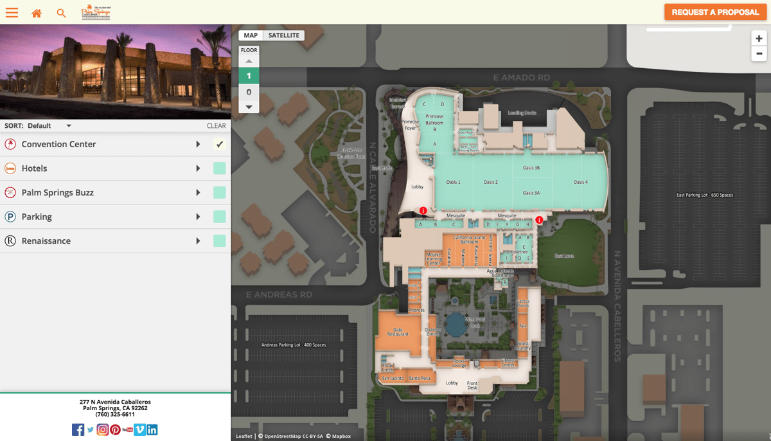Click the Renaissance category icon
Viewport: 771px width, 441px height.
[10, 240]
